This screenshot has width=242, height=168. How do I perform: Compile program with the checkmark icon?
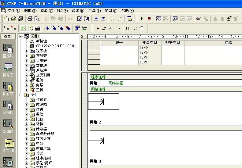pos(80,19)
